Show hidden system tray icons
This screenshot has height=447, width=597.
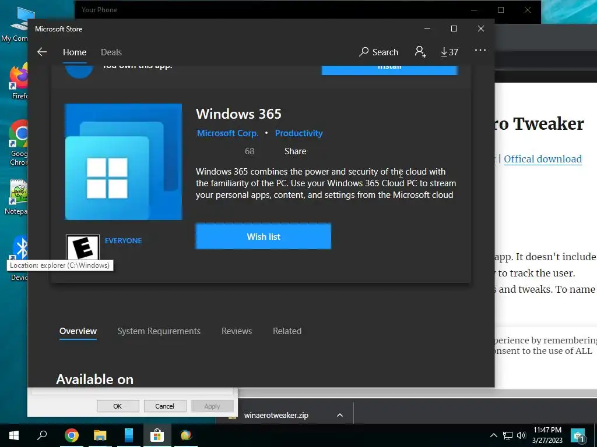point(493,435)
